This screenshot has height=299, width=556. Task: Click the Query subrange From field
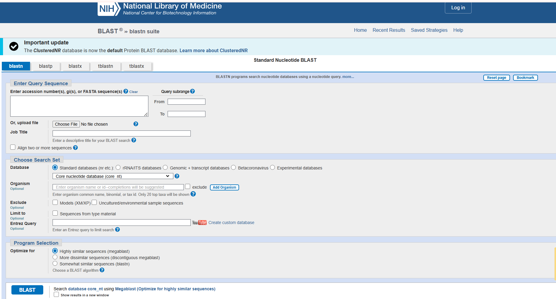[x=187, y=102]
